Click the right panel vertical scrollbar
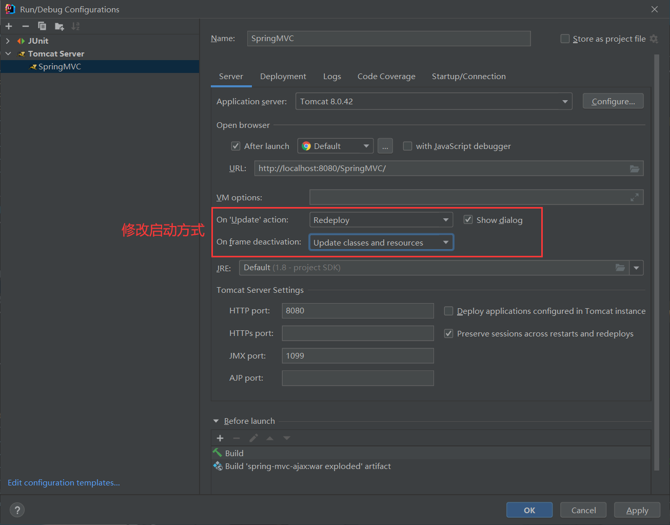This screenshot has width=670, height=525. coord(657,262)
